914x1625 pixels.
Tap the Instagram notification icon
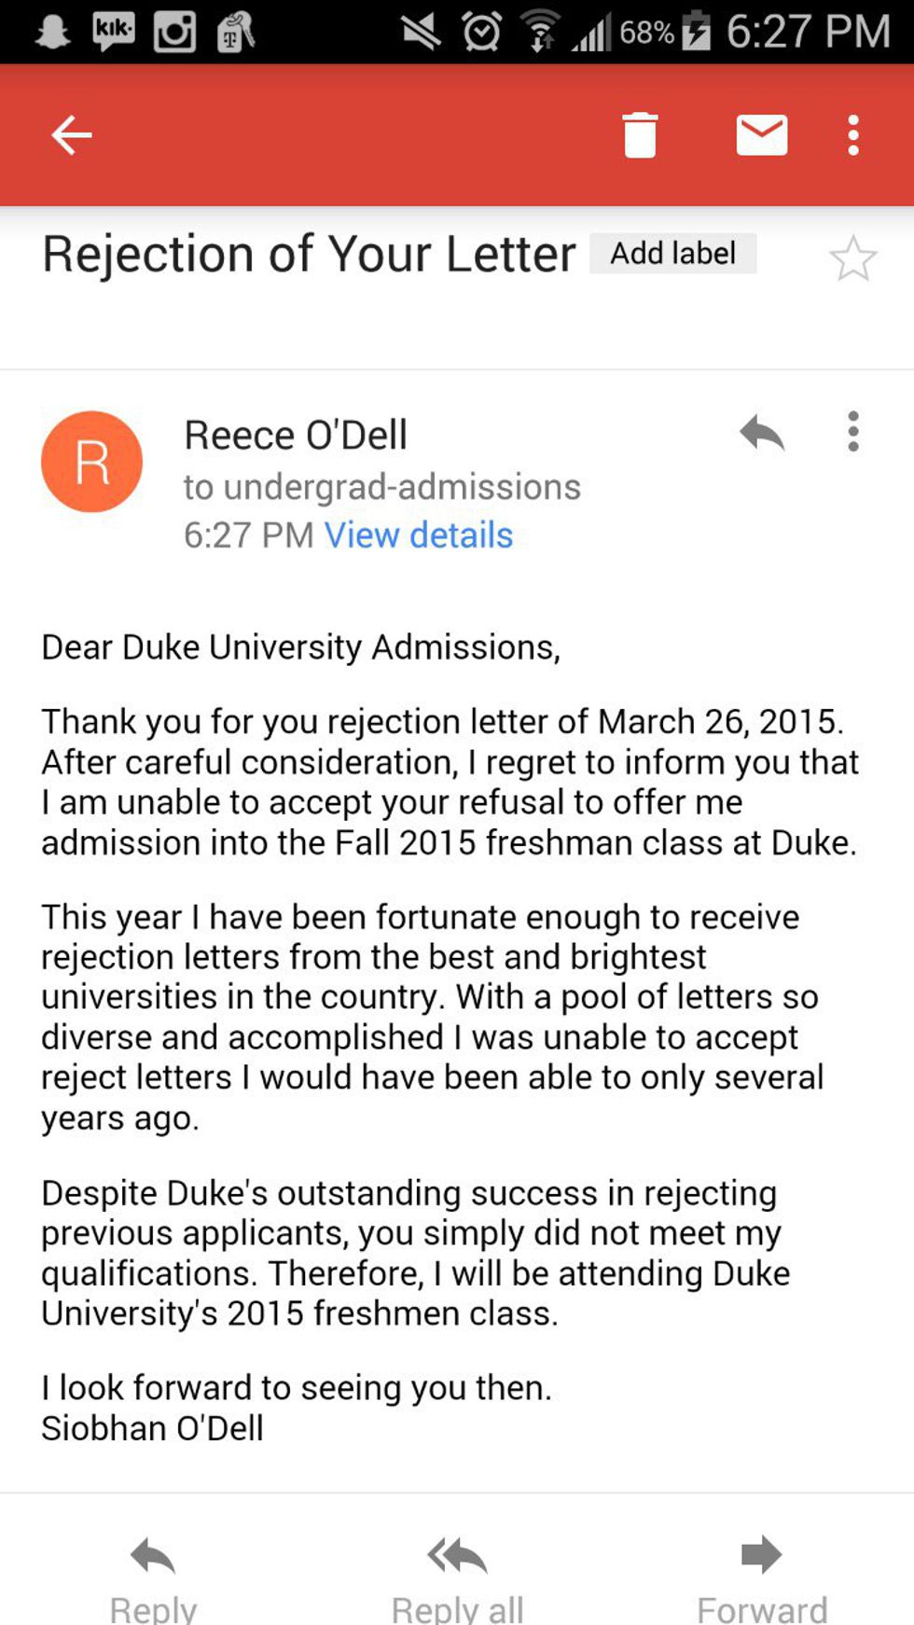pos(174,33)
